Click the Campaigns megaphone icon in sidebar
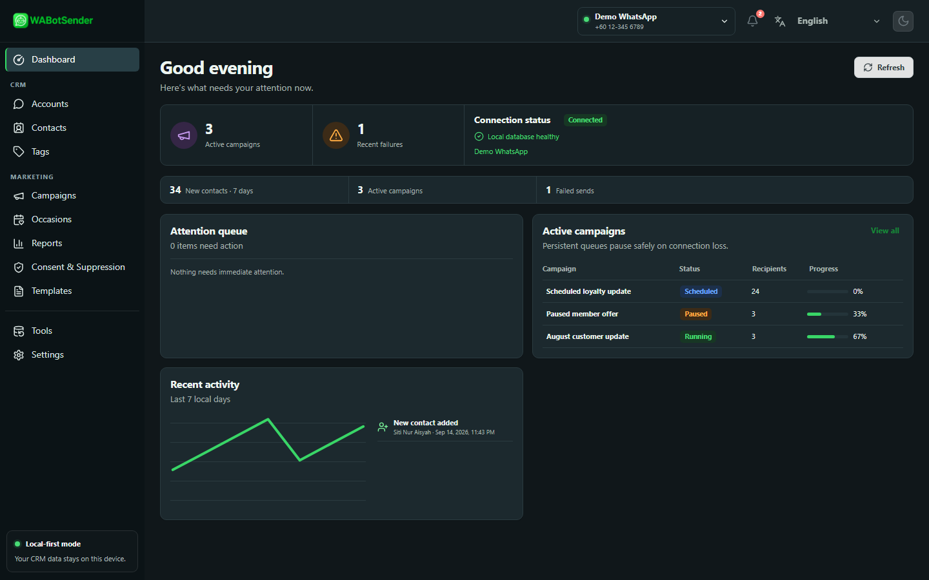 [19, 195]
